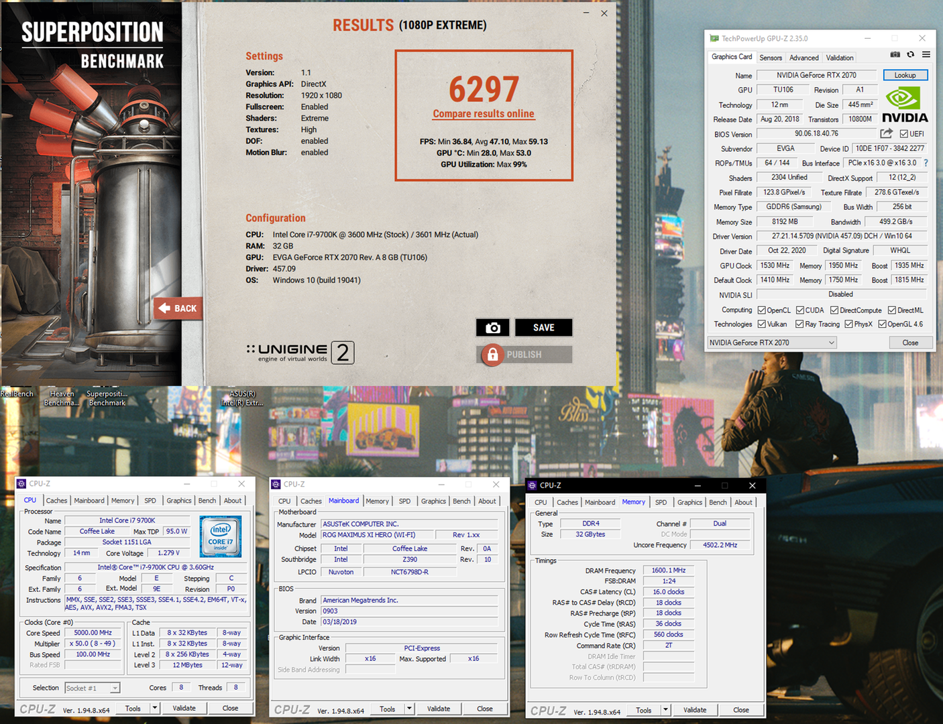Open Bench tab in CPU-Z CPU window
This screenshot has width=943, height=724.
207,501
